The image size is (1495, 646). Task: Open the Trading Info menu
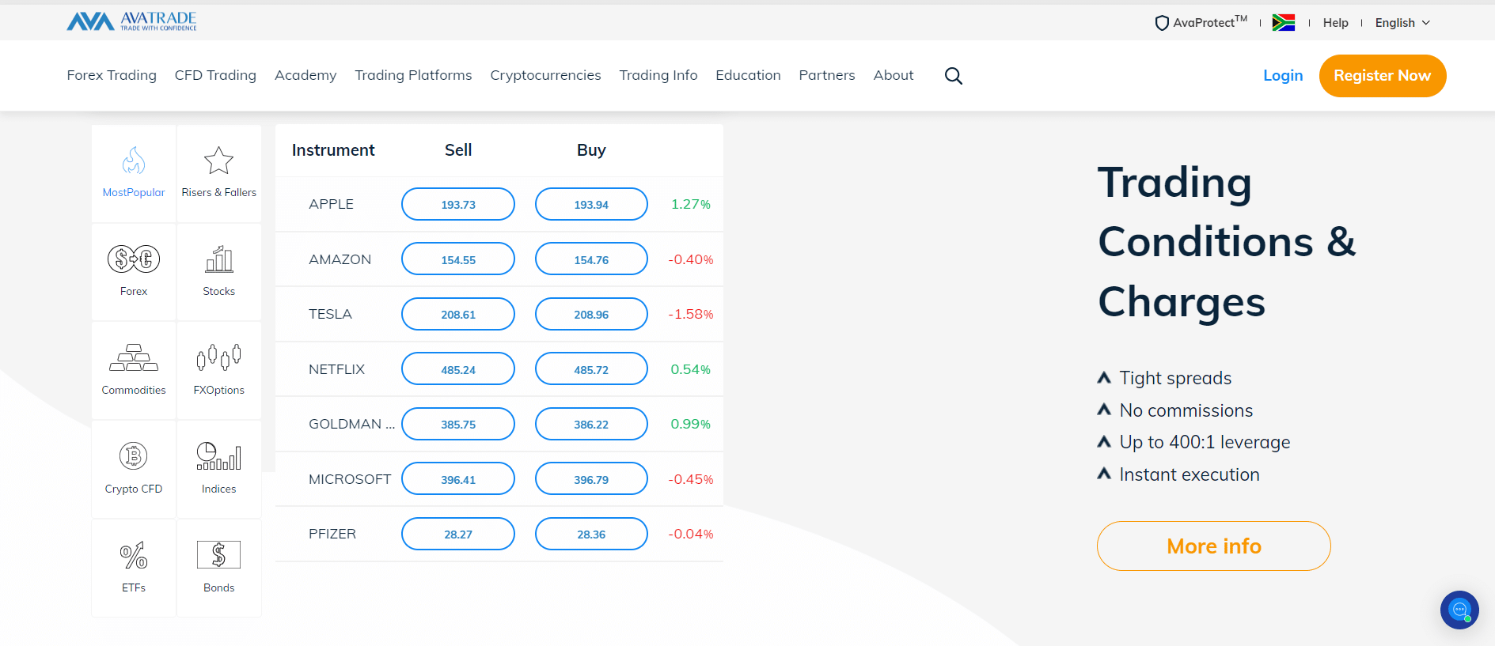(x=658, y=75)
